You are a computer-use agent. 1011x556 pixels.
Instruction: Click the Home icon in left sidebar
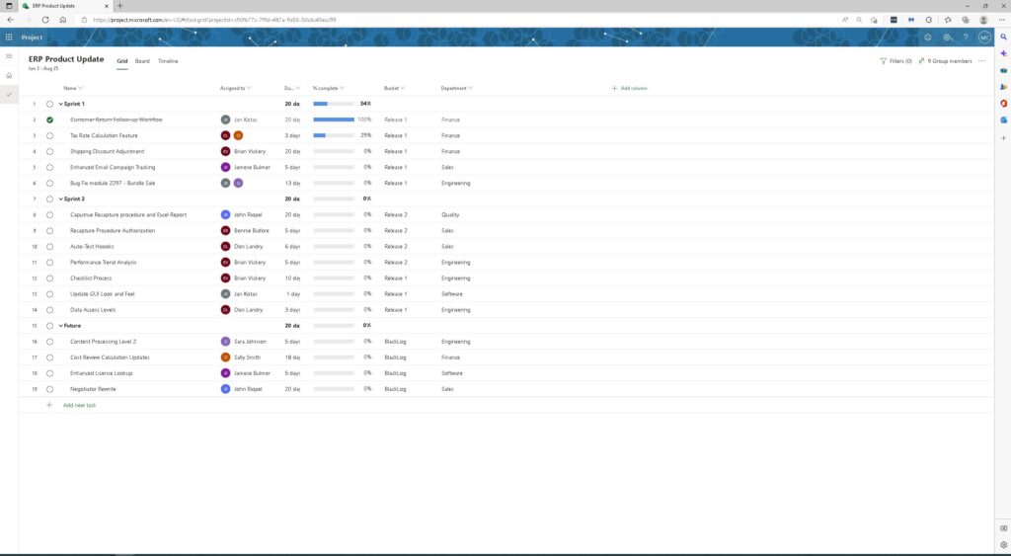[x=9, y=75]
